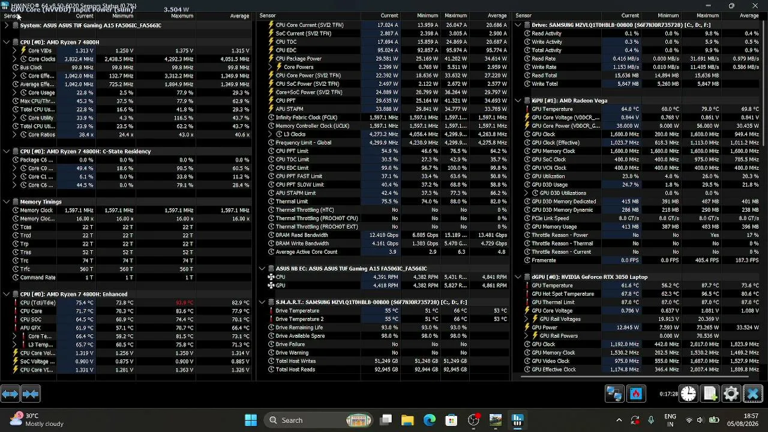The height and width of the screenshot is (432, 768).
Task: Click the lightning icon beside Core VIDs
Action: click(x=24, y=50)
